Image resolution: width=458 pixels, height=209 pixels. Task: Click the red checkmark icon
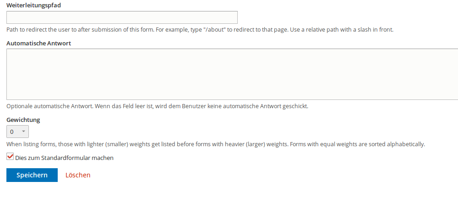[x=10, y=157]
